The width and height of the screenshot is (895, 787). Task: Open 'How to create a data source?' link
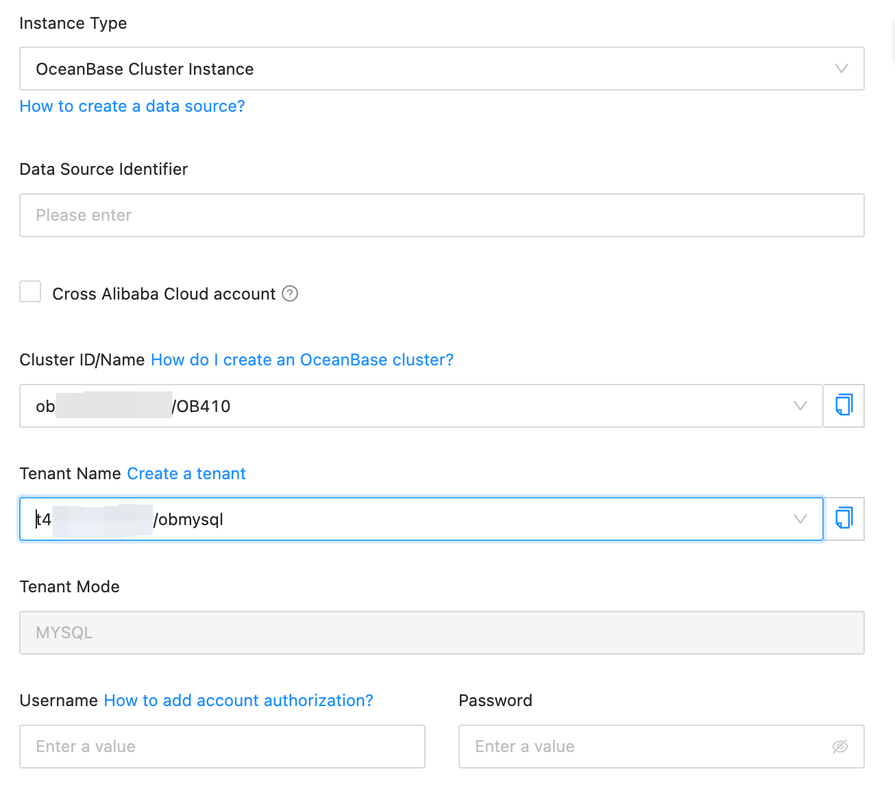(132, 106)
